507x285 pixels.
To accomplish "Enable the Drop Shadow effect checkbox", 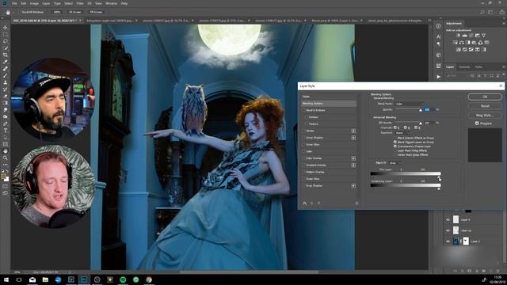I will 303,186.
